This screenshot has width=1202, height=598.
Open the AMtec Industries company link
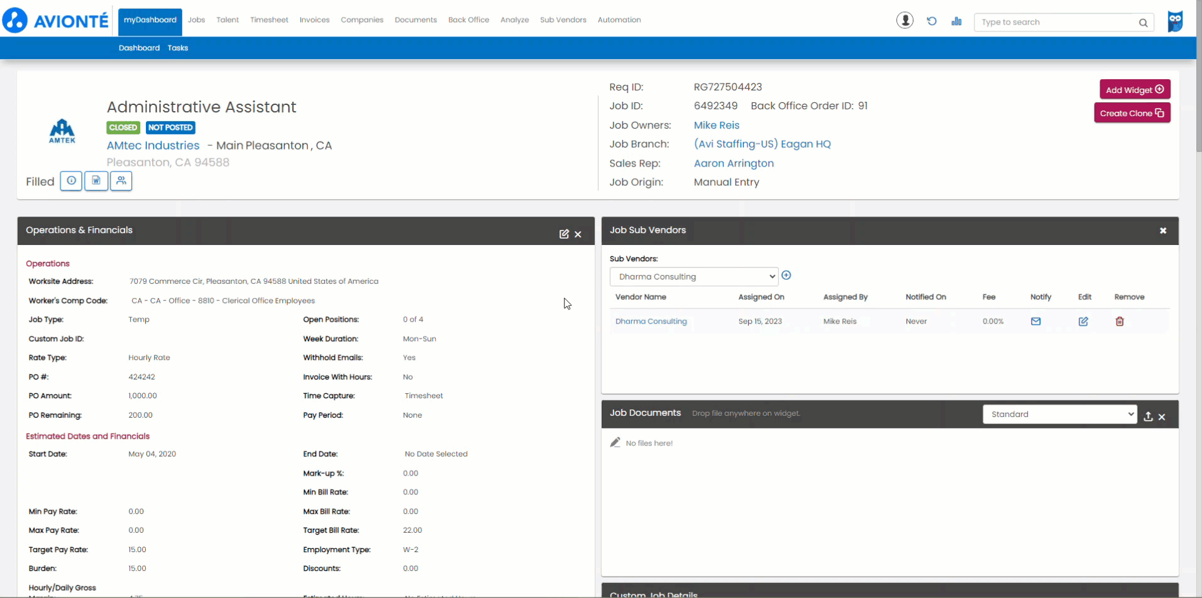click(153, 145)
